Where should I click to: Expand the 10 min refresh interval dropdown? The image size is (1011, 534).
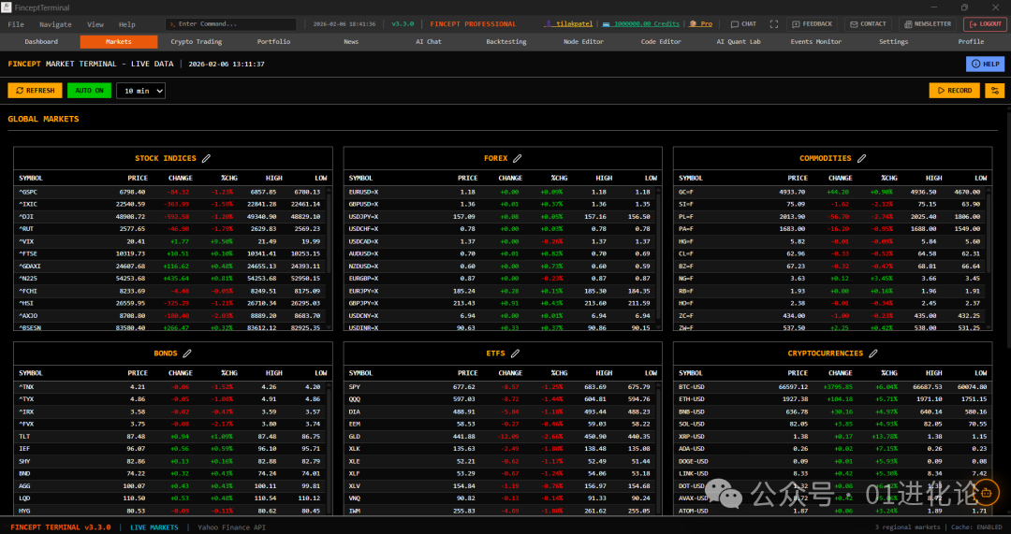[x=140, y=91]
